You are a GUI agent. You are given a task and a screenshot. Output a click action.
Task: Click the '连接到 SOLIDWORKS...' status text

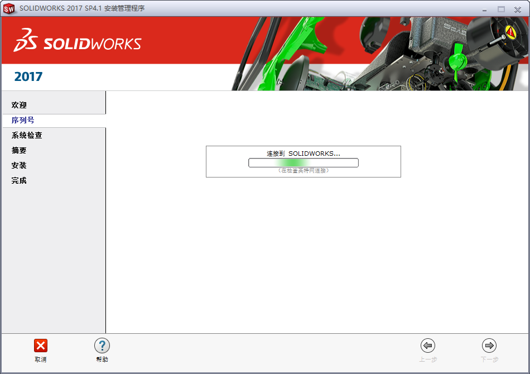pos(303,154)
